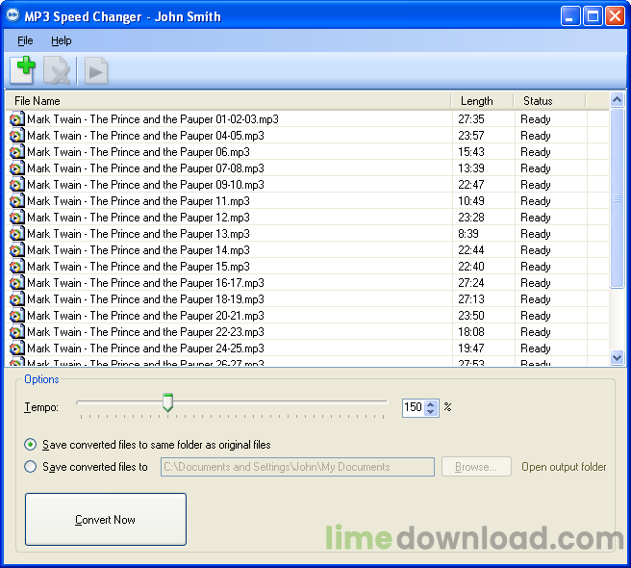Click the length value 8:39

[x=468, y=234]
